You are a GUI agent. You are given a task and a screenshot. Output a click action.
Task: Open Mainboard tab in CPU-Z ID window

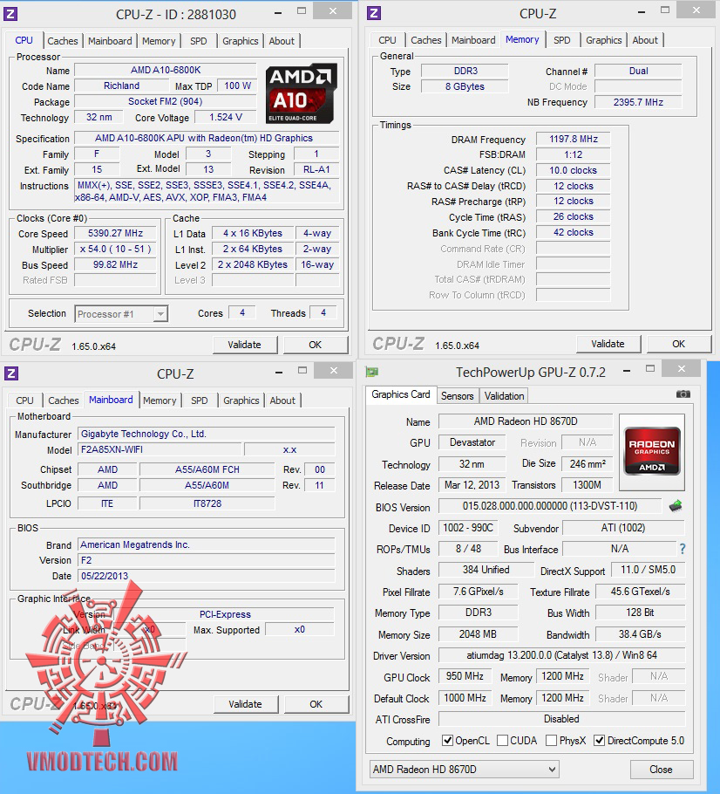click(110, 41)
